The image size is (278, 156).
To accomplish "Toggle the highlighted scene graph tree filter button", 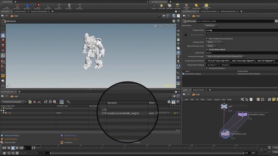I will pyautogui.click(x=62, y=102).
